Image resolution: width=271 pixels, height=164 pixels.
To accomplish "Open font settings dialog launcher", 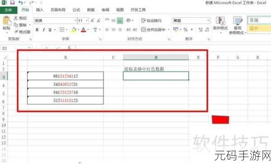I will [x=100, y=39].
